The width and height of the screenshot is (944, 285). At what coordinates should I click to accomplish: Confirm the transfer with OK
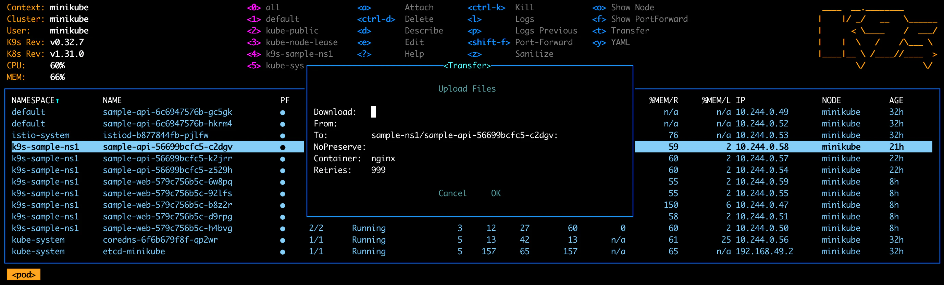click(x=496, y=193)
